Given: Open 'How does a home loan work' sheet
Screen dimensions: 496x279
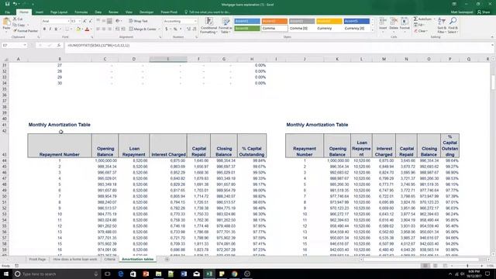Looking at the screenshot, I should pos(75,259).
